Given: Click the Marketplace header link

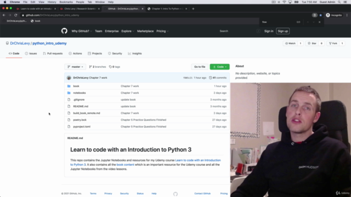Looking at the screenshot, I should (x=145, y=31).
